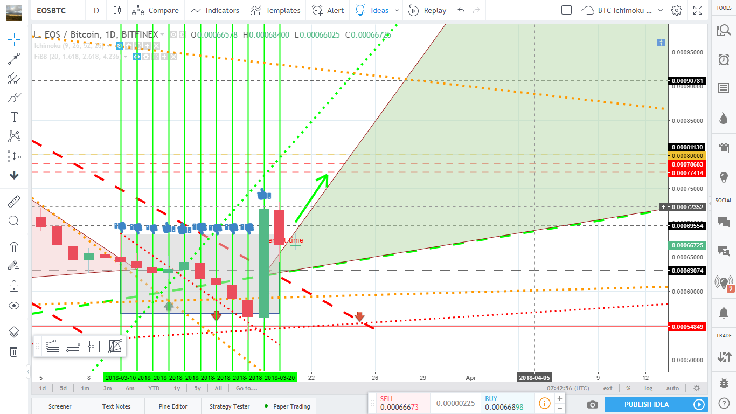The width and height of the screenshot is (736, 414).
Task: Open the object tree layers icon
Action: coord(14,332)
